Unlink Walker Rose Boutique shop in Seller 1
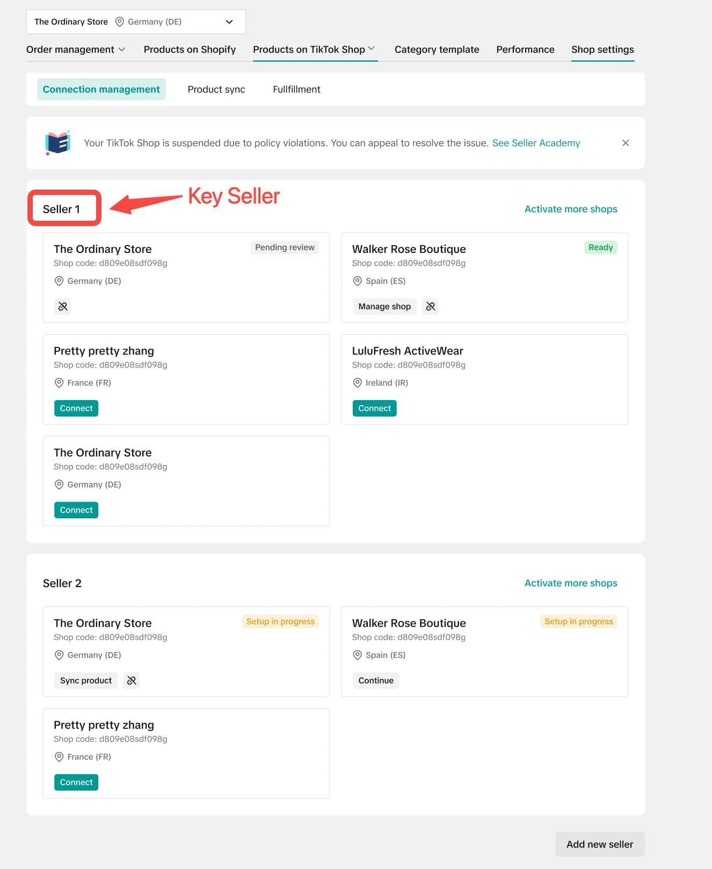Viewport: 712px width, 869px height. (430, 306)
